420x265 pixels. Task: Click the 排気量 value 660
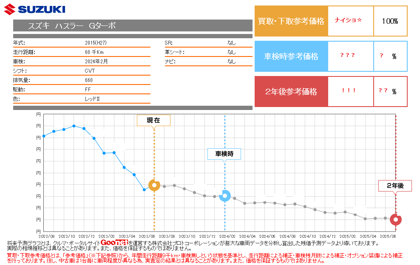point(89,80)
